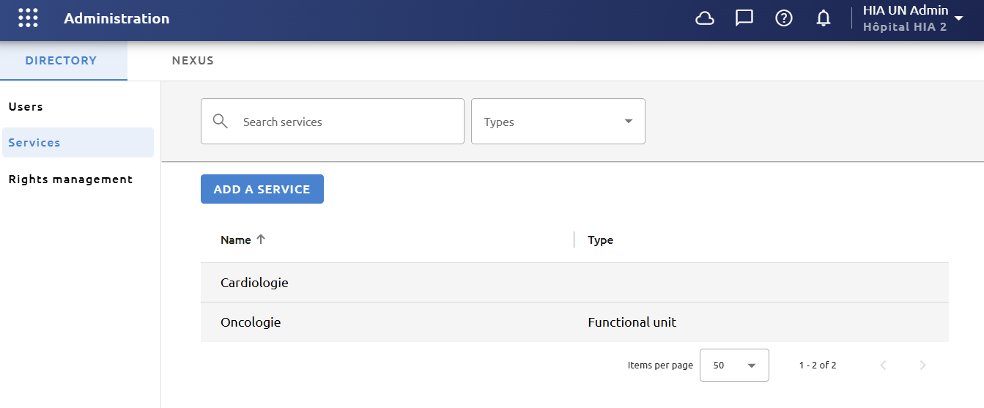Open the Oncologie service row
Screen dimensions: 984x408
pyautogui.click(x=574, y=322)
